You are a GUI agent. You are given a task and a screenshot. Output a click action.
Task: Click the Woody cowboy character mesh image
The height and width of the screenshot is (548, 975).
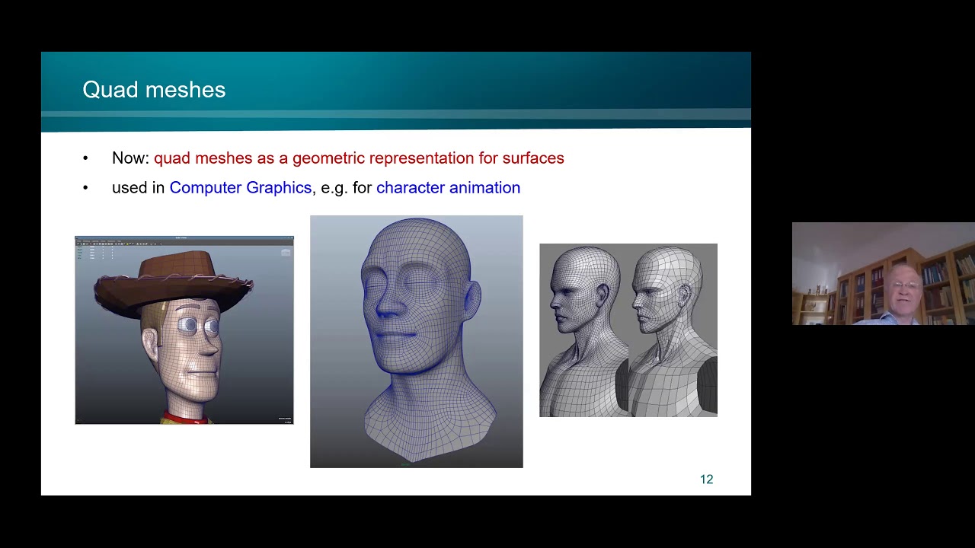coord(184,330)
